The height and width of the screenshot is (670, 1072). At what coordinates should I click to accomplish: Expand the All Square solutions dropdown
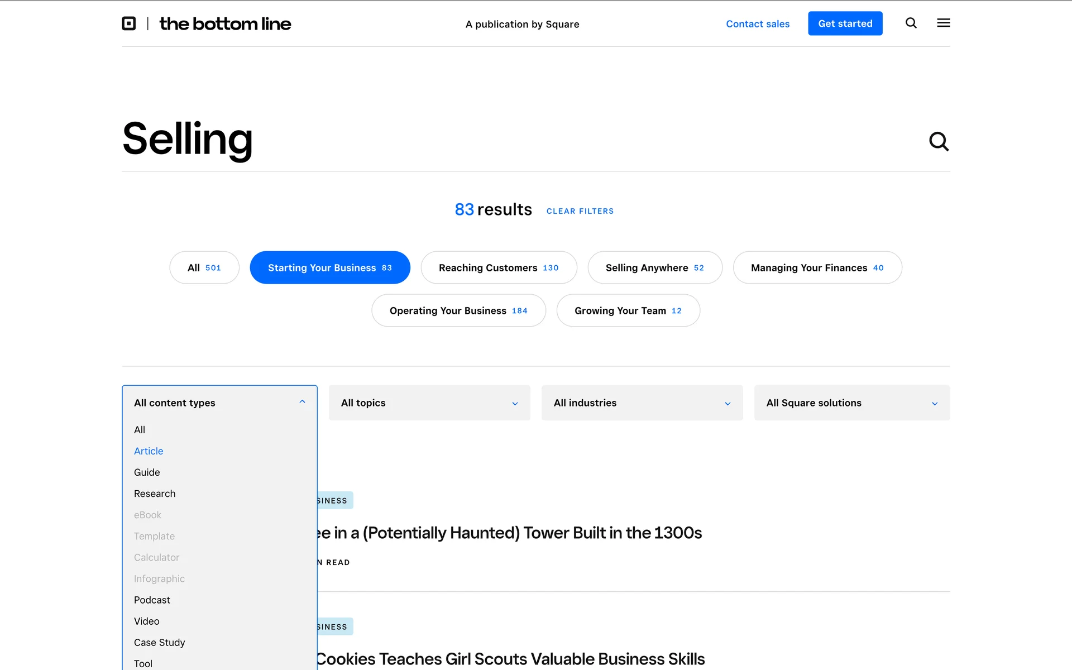pos(851,403)
